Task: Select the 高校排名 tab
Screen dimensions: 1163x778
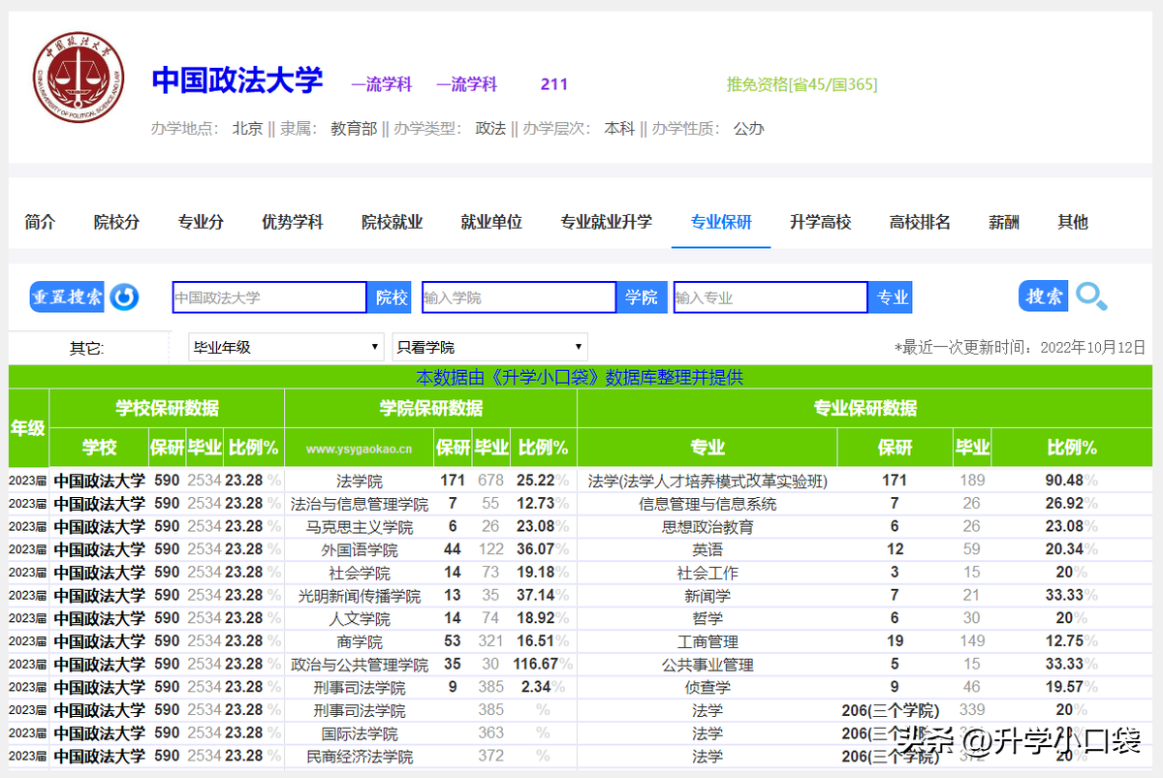Action: tap(920, 222)
